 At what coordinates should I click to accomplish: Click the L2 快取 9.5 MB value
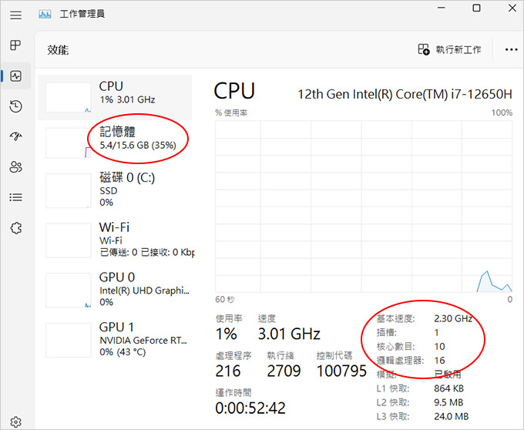click(448, 402)
